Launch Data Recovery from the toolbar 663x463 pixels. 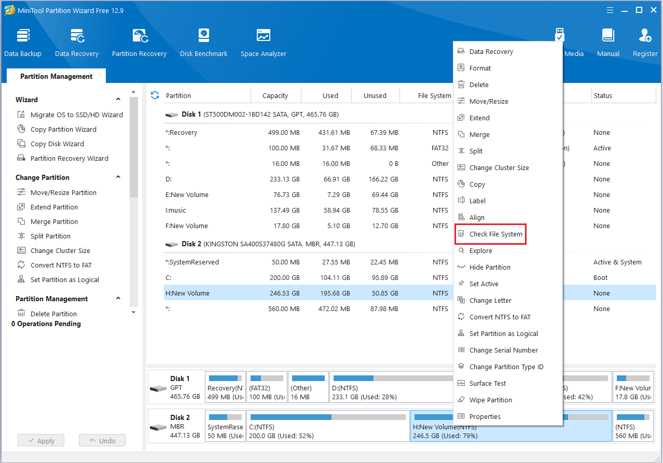coord(77,43)
